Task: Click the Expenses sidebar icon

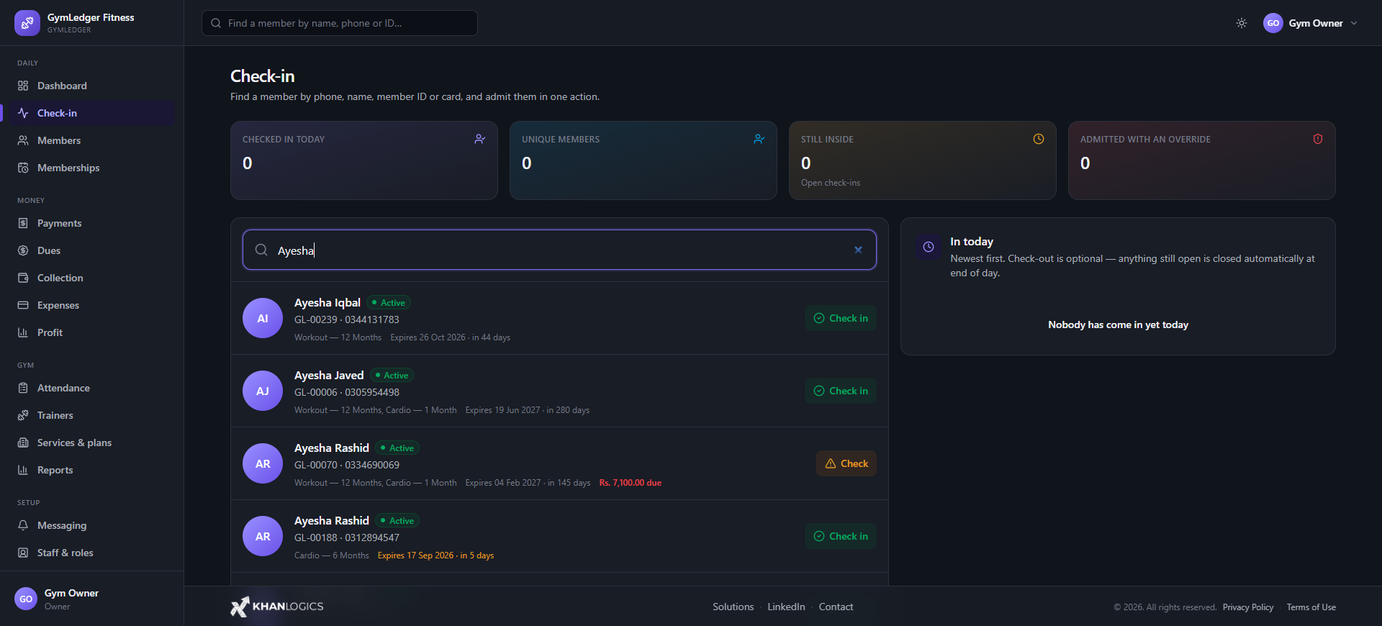Action: 23,305
